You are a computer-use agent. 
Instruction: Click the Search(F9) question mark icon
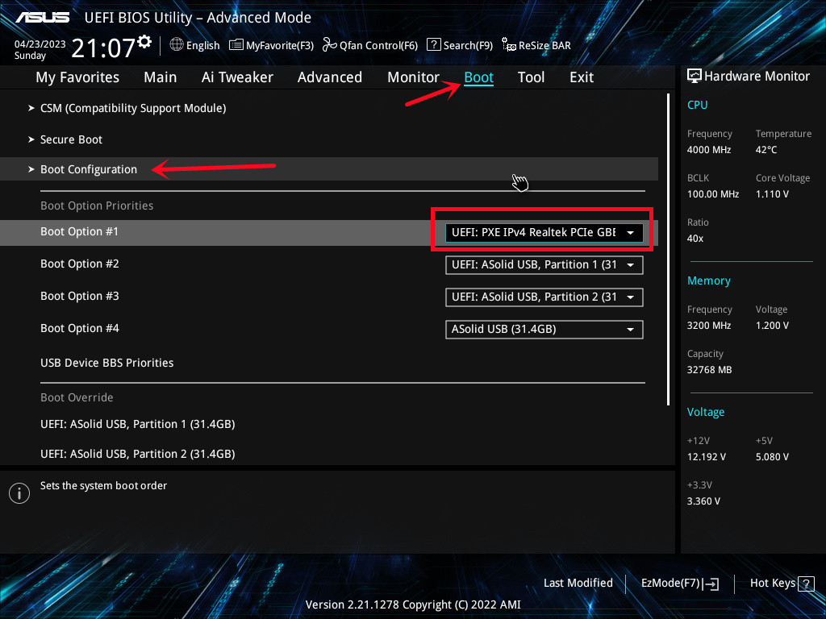coord(433,44)
